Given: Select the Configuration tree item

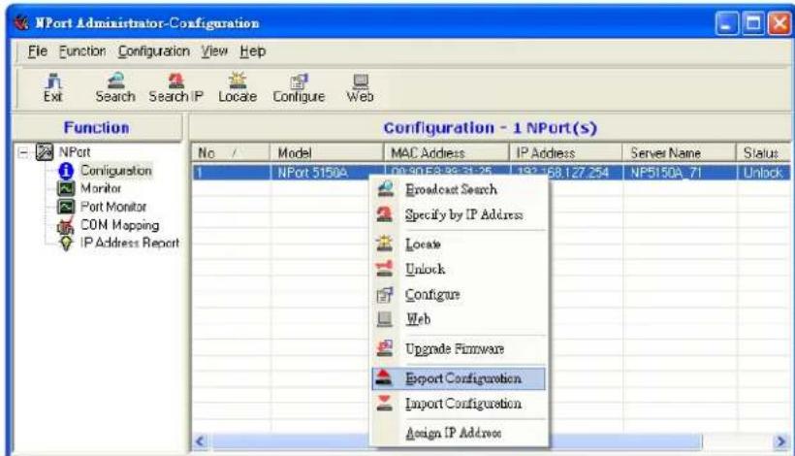Looking at the screenshot, I should (x=116, y=171).
